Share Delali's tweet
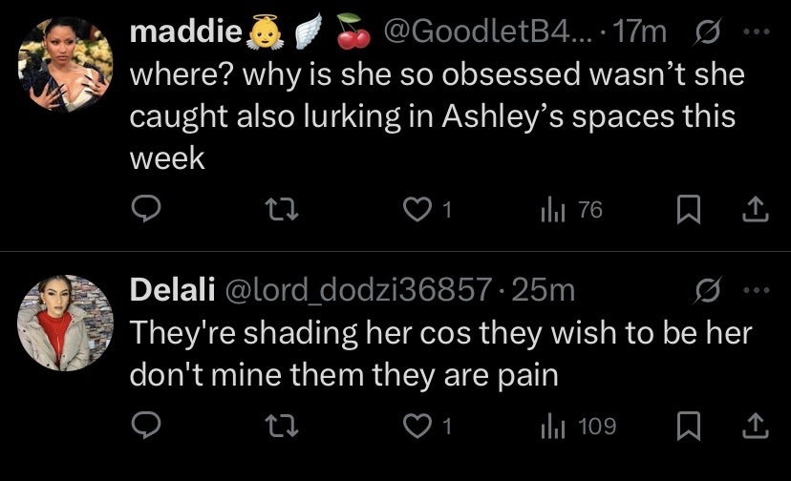791x481 pixels. coord(756,426)
